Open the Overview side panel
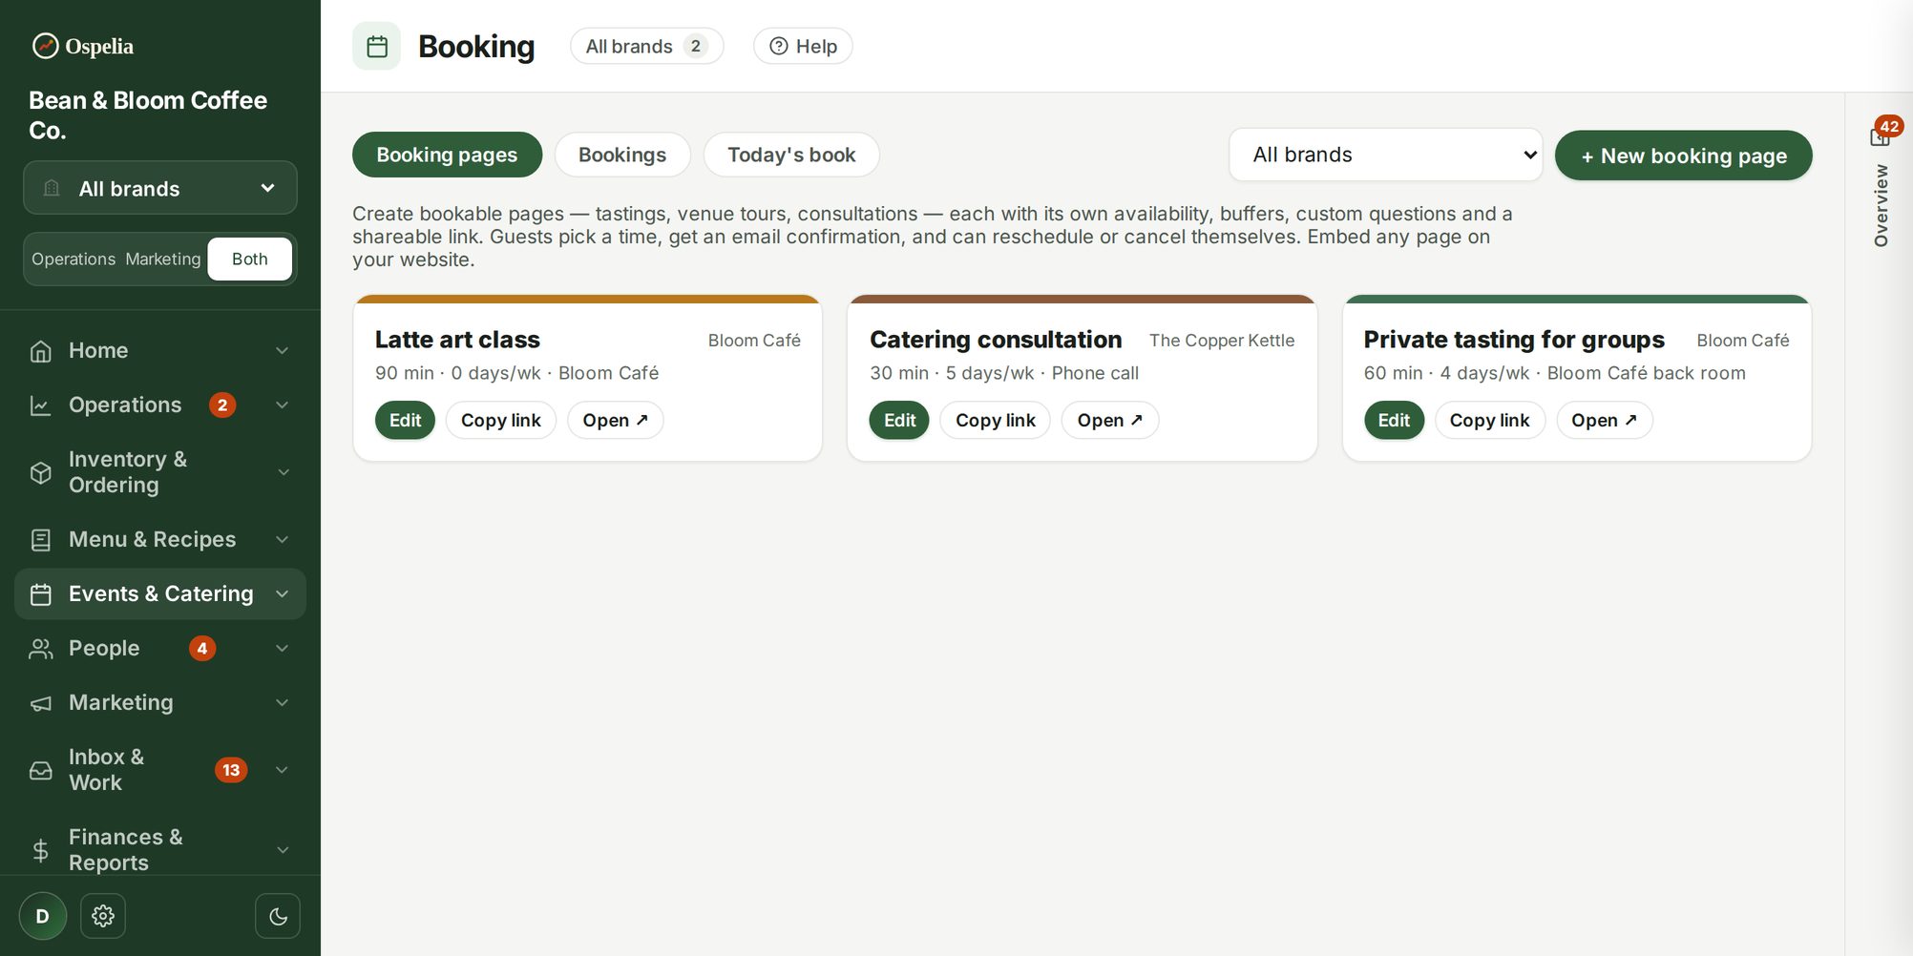The image size is (1913, 956). (x=1881, y=206)
